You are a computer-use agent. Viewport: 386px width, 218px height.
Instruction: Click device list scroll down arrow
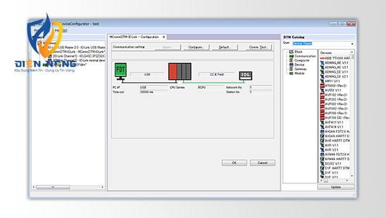(x=351, y=176)
